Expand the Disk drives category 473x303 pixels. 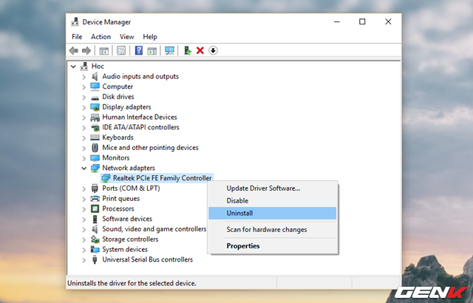[x=84, y=97]
